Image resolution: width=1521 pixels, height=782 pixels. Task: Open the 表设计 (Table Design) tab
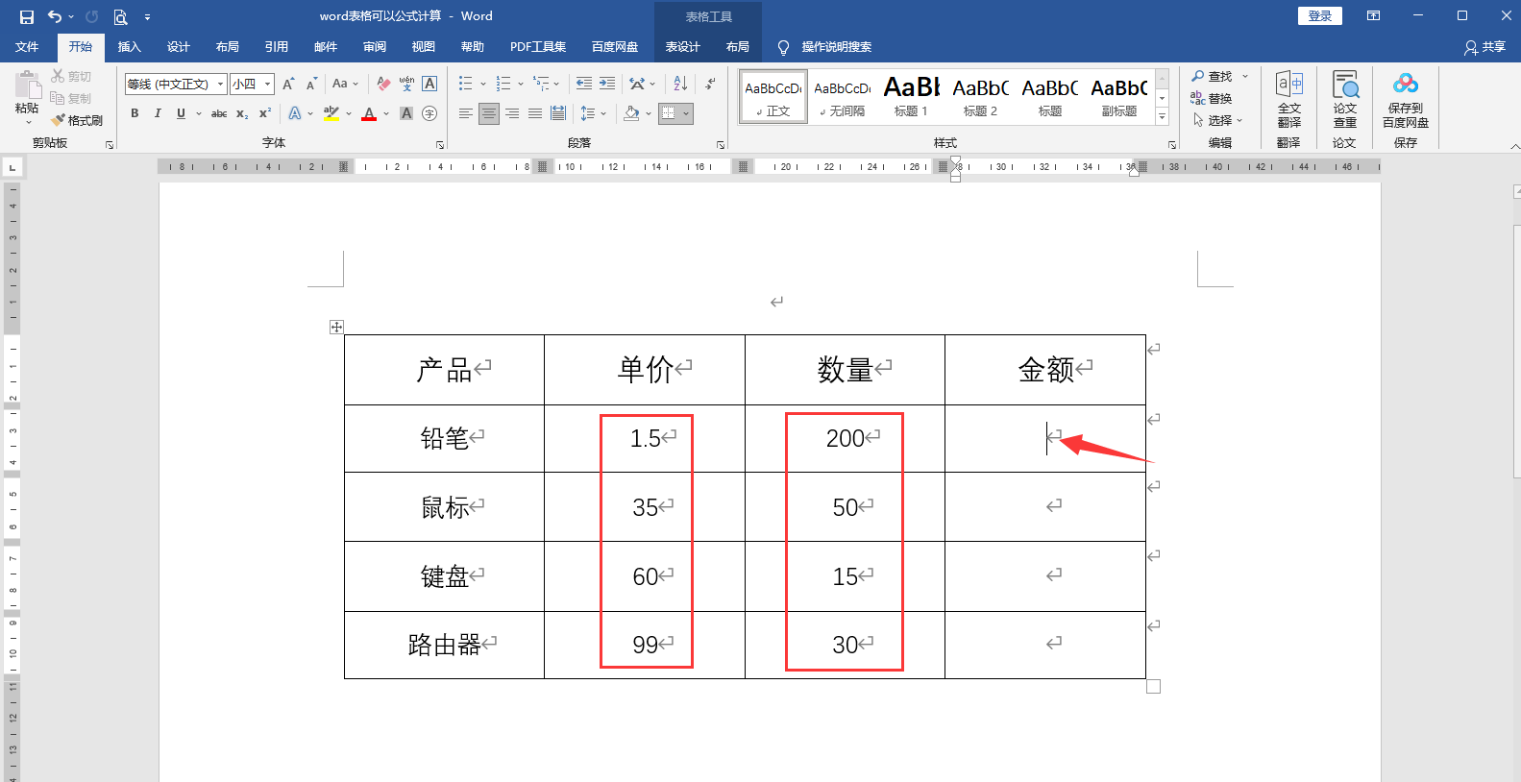click(x=682, y=47)
